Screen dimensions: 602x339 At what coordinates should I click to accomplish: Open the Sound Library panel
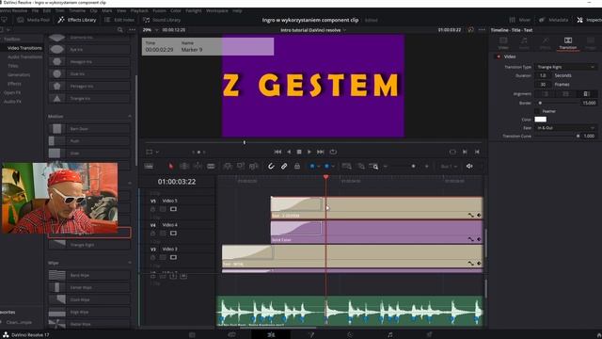click(162, 20)
